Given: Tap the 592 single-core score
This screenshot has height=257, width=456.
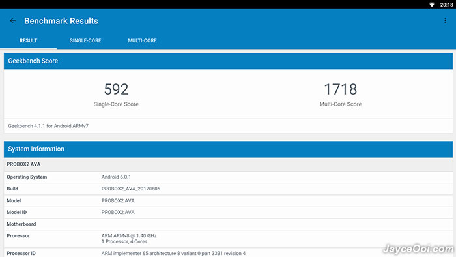Looking at the screenshot, I should tap(116, 89).
